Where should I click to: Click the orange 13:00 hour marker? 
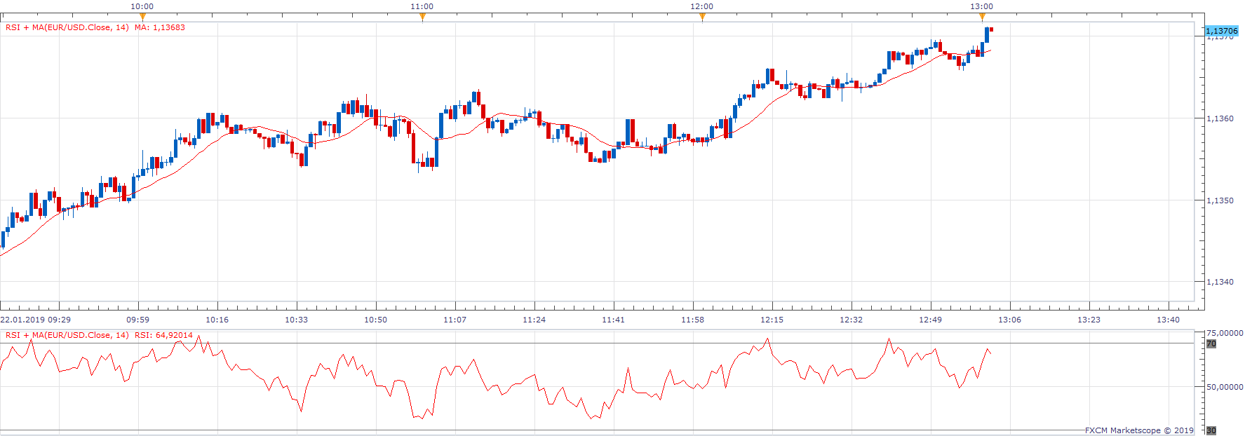pos(982,17)
